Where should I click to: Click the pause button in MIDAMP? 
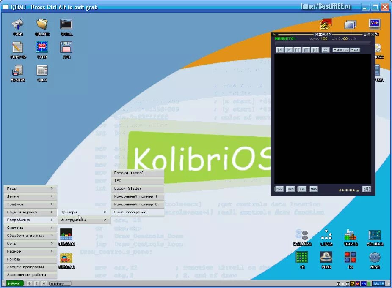[297, 50]
